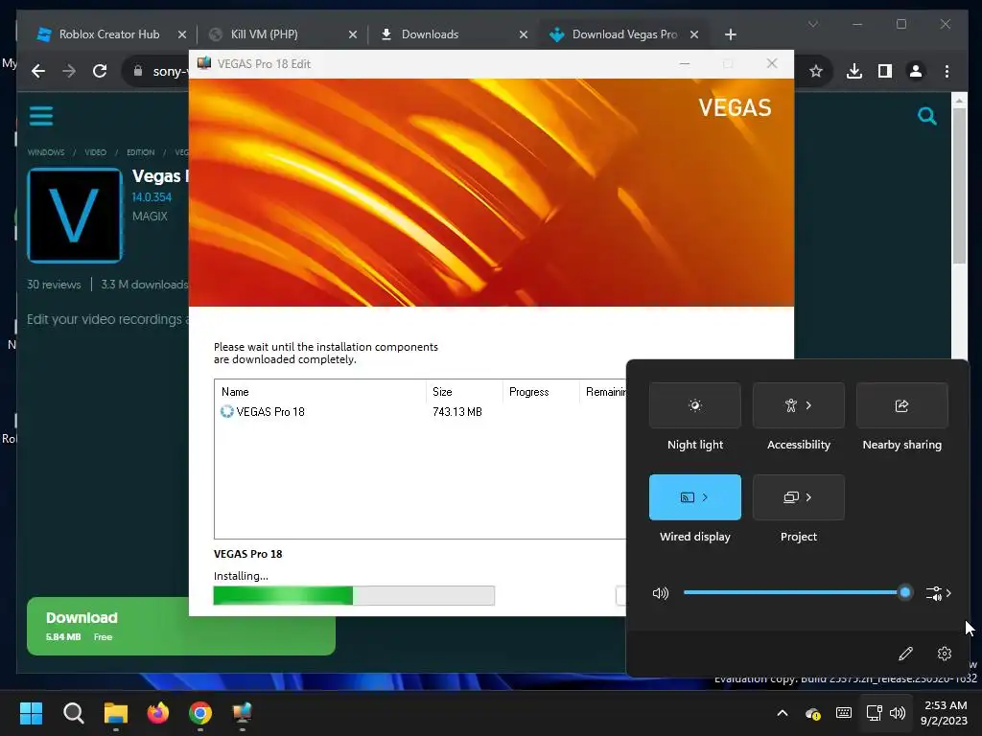
Task: Edit quick settings with the pencil icon
Action: point(905,654)
